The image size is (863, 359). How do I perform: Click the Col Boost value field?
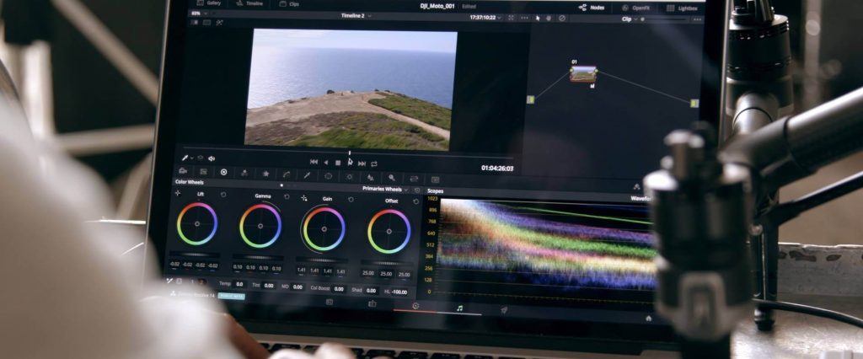pos(339,288)
